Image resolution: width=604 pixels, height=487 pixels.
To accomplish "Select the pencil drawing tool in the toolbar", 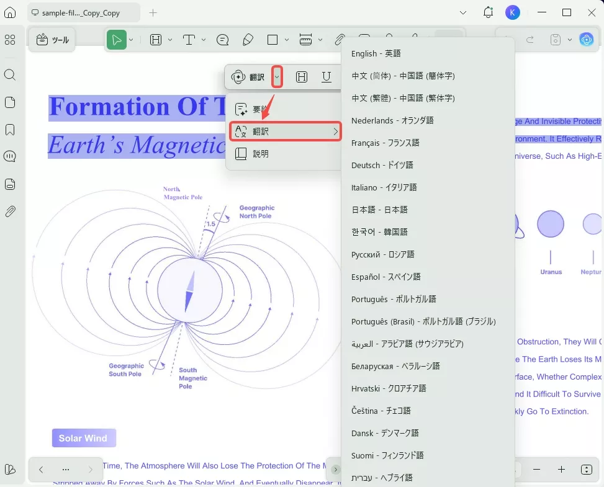I will click(248, 40).
